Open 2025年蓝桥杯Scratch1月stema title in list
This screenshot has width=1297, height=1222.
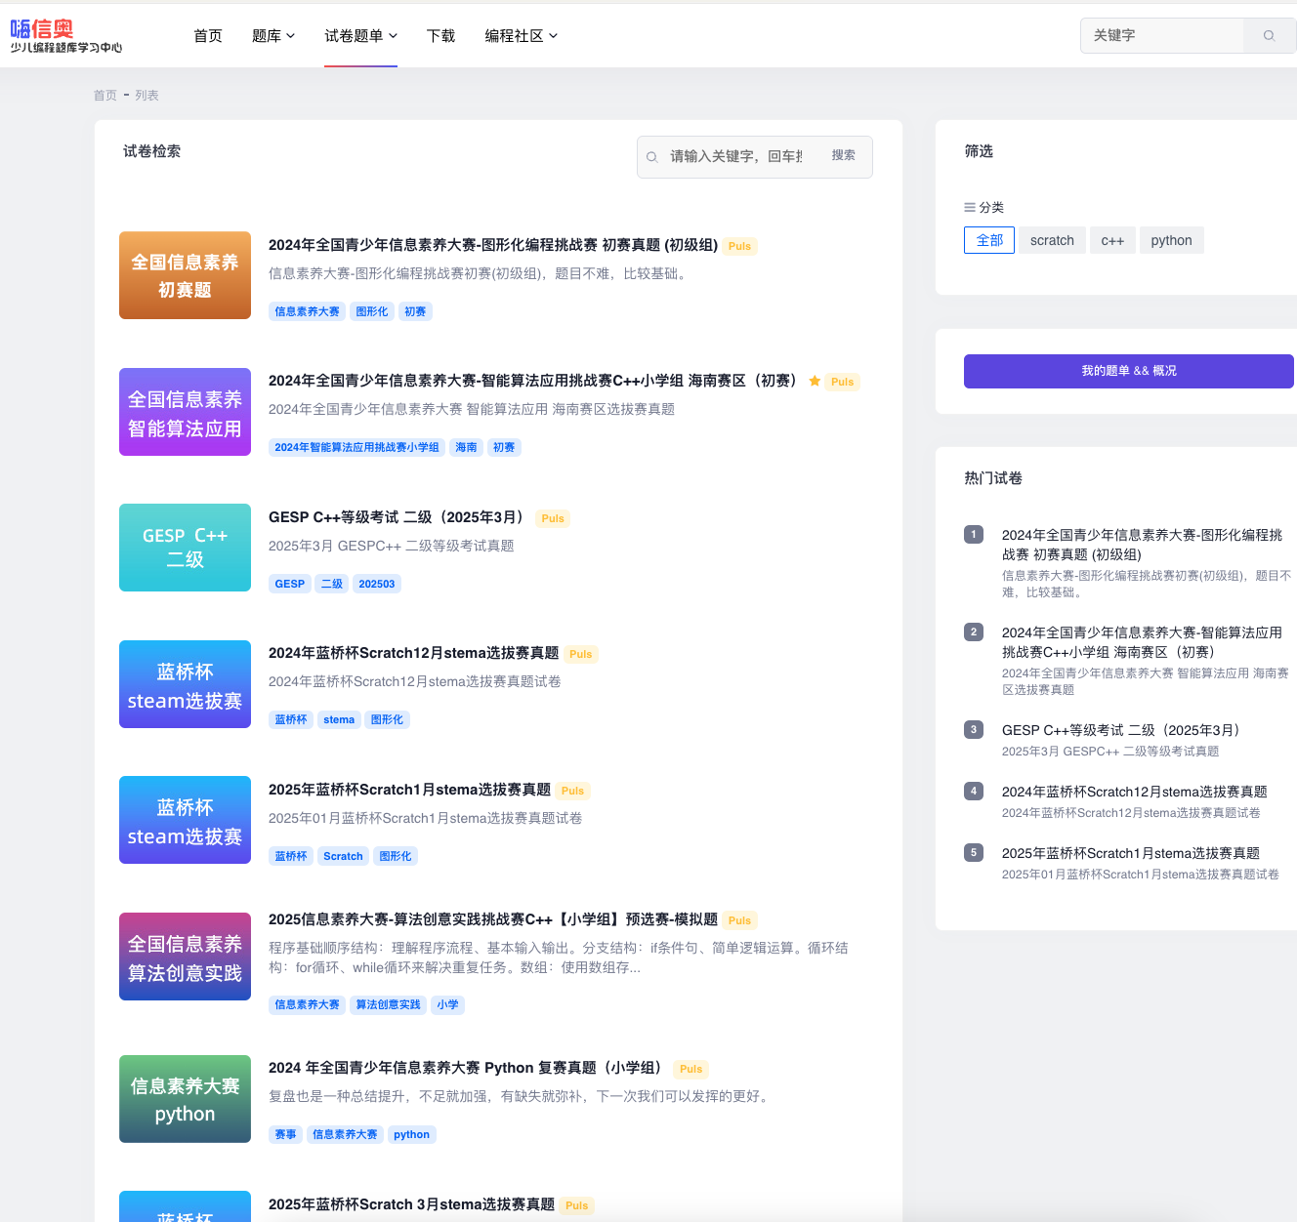[x=410, y=790]
